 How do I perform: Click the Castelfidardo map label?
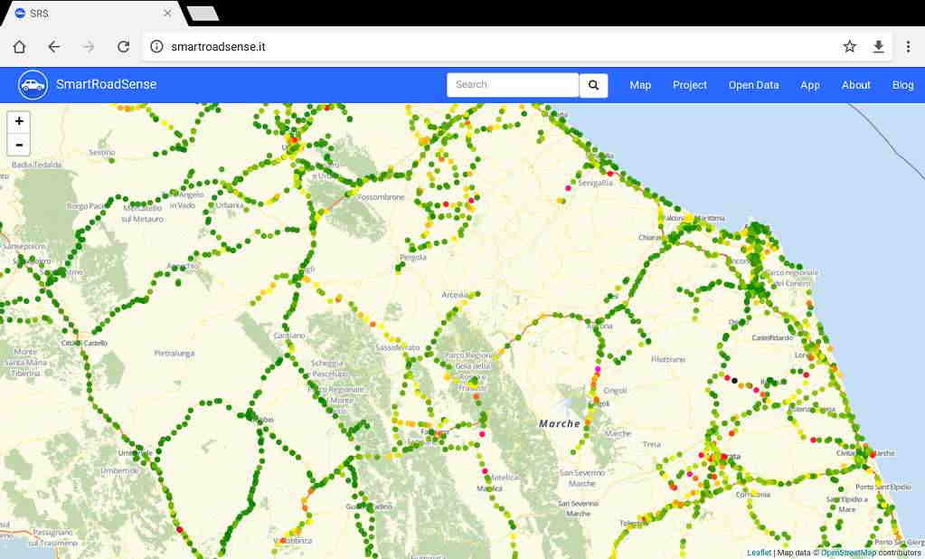(772, 337)
